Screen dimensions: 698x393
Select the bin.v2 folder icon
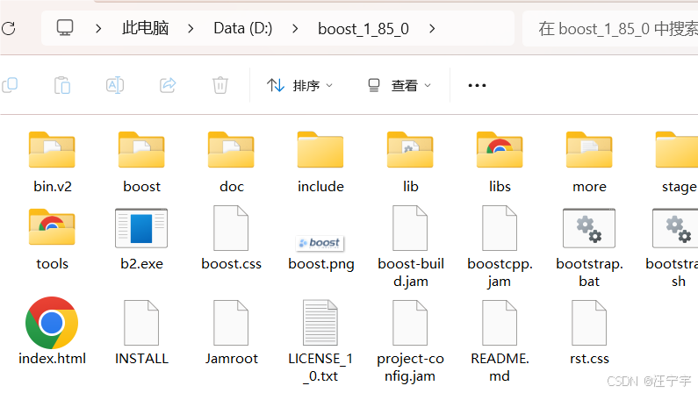click(x=52, y=149)
